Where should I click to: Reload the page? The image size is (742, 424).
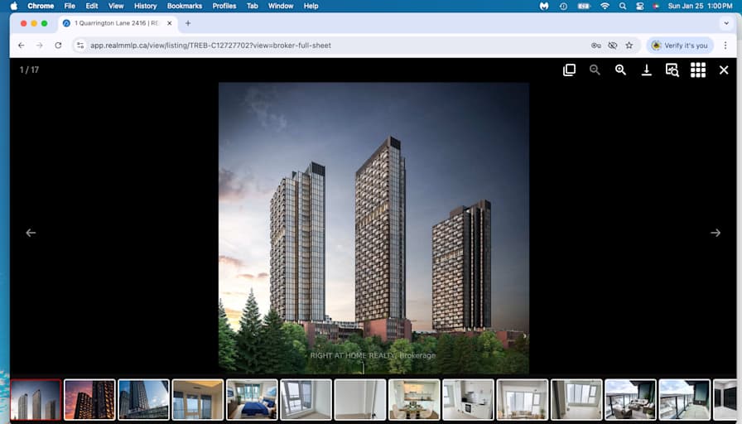point(58,46)
